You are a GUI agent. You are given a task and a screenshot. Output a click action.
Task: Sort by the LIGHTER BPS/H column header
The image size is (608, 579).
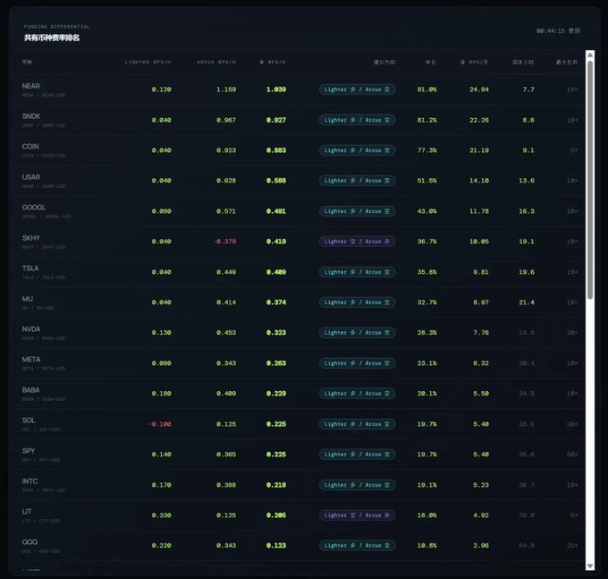(x=148, y=62)
